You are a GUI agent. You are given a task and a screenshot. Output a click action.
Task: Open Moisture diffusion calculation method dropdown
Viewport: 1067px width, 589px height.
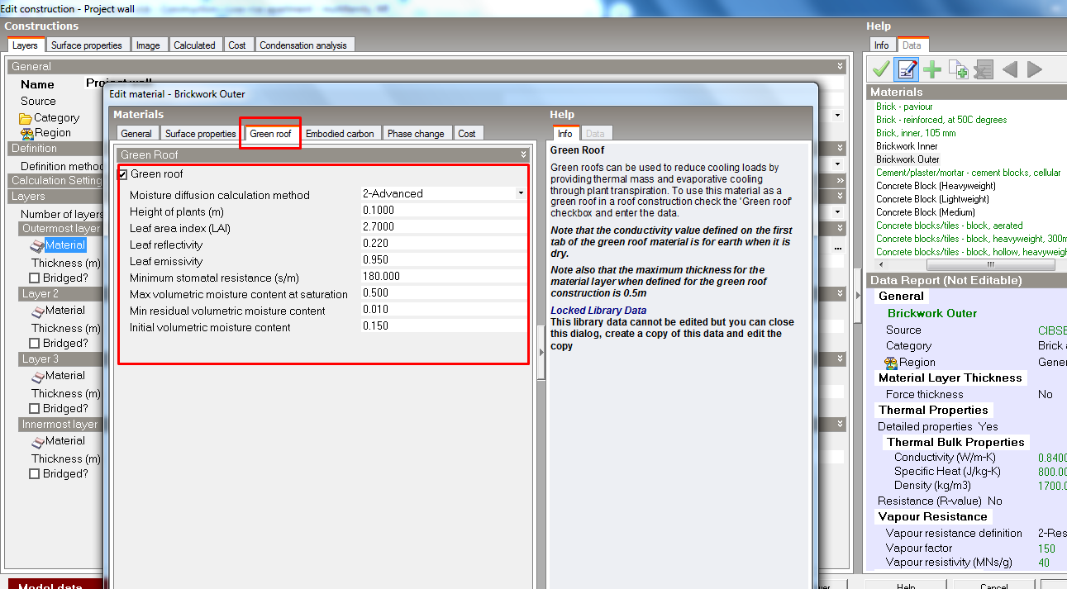(x=521, y=193)
